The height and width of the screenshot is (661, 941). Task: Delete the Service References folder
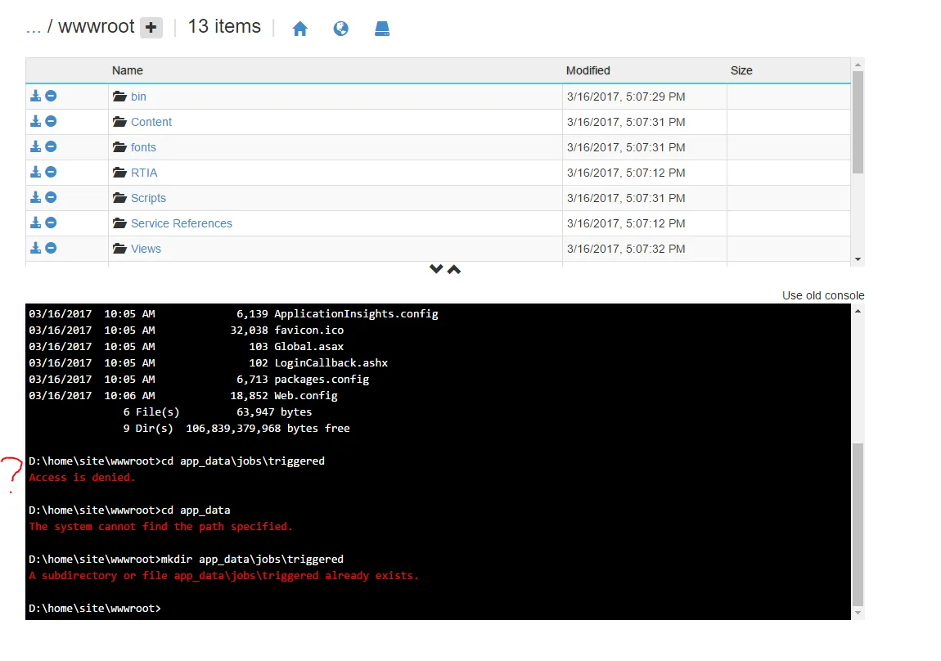51,223
